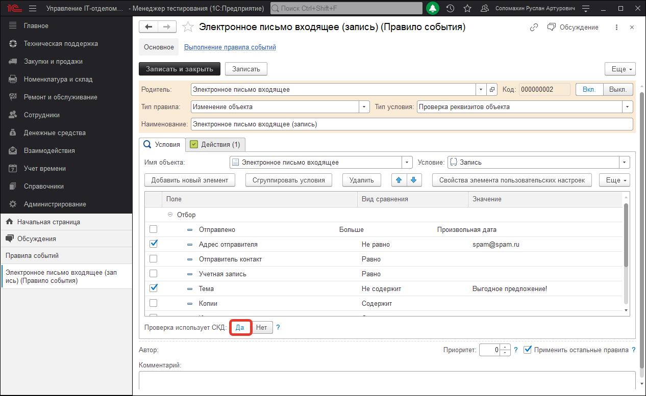This screenshot has height=396, width=646.
Task: Open the main hamburger menu icon
Action: pos(32,8)
